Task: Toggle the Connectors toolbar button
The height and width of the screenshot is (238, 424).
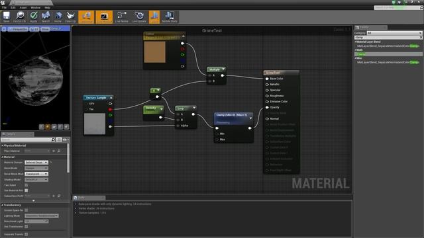Action: tap(86, 17)
